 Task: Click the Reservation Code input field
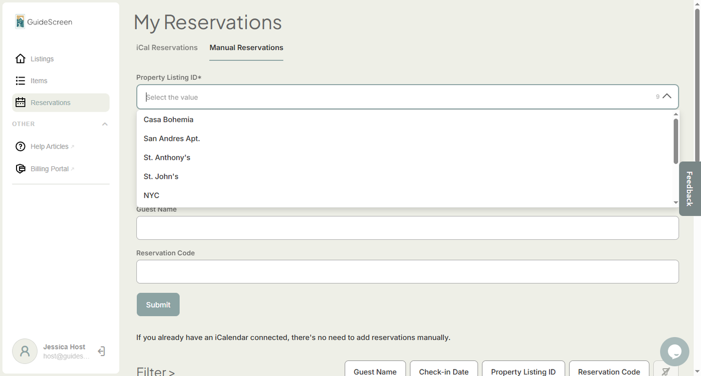407,272
